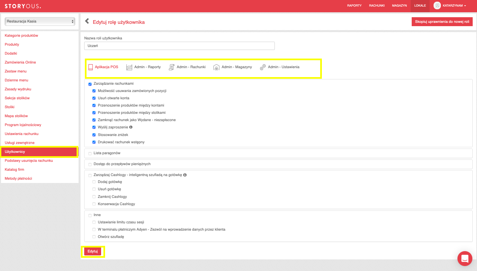Check Ustawianie limitu czasu sesji checkbox
Image resolution: width=477 pixels, height=271 pixels.
[94, 222]
